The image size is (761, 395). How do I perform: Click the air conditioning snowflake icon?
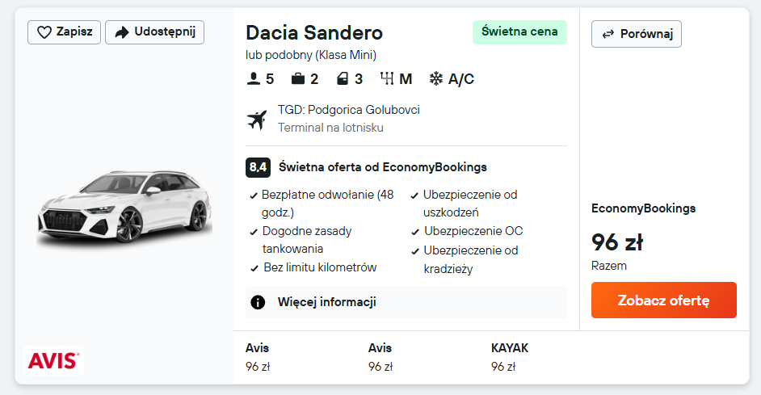tap(436, 78)
